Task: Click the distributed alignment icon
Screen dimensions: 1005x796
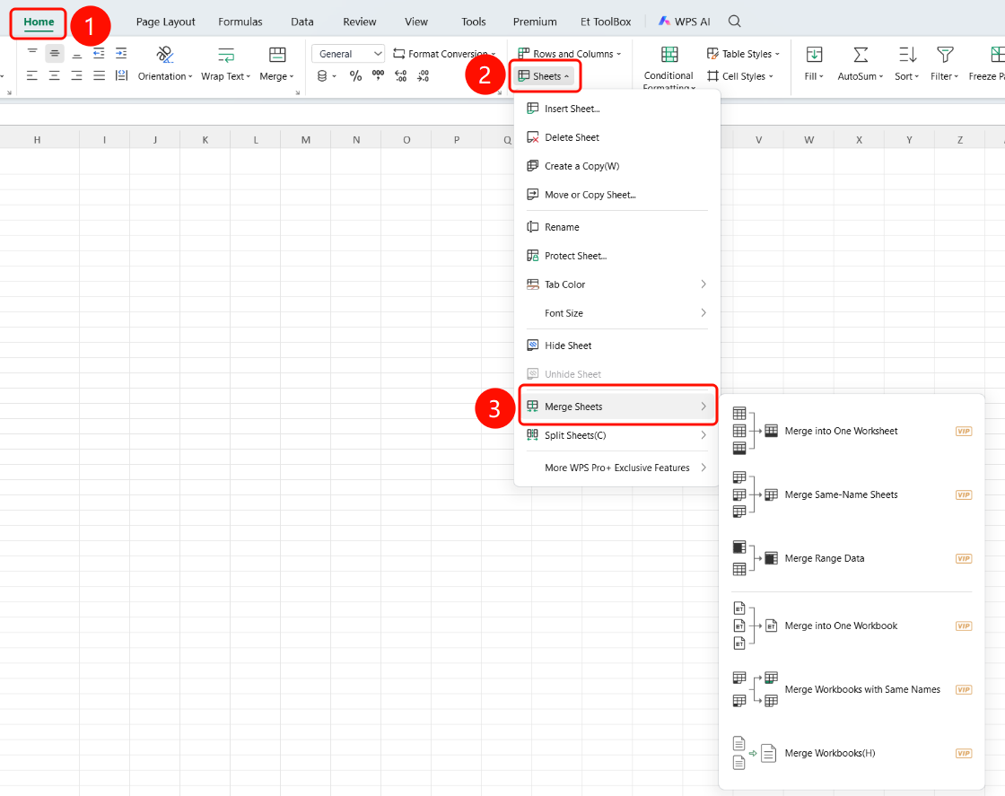Action: click(x=121, y=75)
